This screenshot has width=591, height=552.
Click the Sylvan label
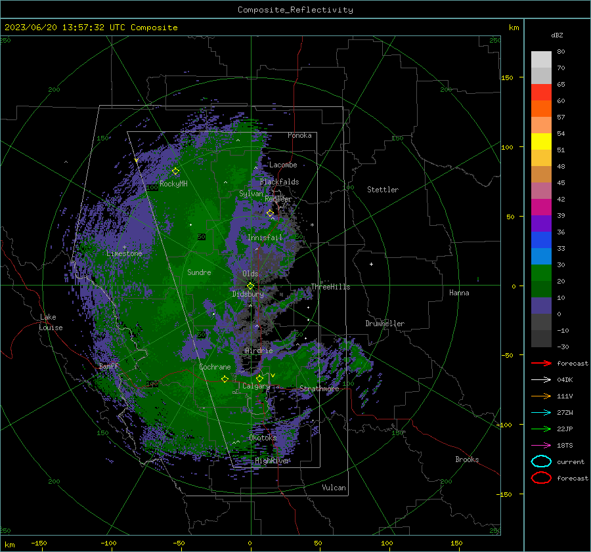coord(251,194)
